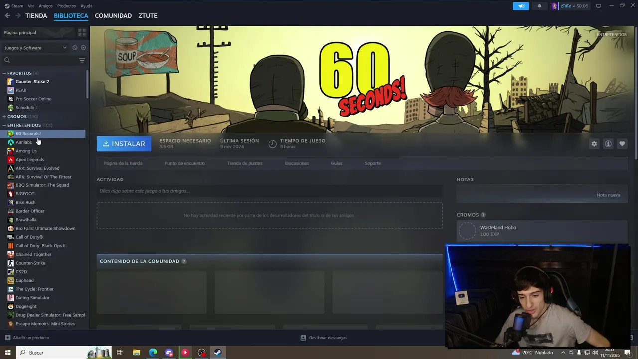The width and height of the screenshot is (638, 359).
Task: Open the notifications bell
Action: click(x=539, y=6)
